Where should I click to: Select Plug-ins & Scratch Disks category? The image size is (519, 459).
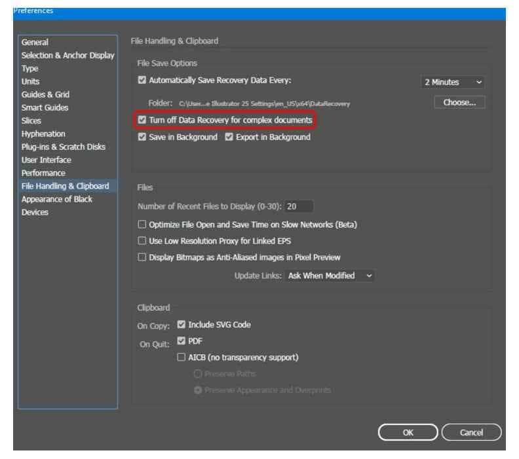pyautogui.click(x=64, y=147)
